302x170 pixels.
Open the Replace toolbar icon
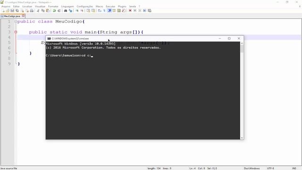click(x=70, y=10)
